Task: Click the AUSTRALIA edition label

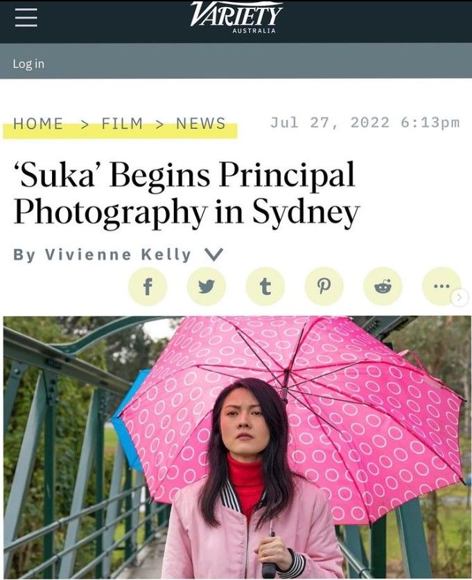Action: 254,30
